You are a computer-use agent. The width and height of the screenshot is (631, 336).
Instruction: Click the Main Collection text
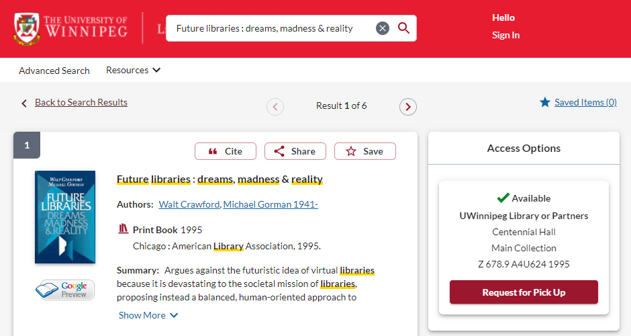524,248
